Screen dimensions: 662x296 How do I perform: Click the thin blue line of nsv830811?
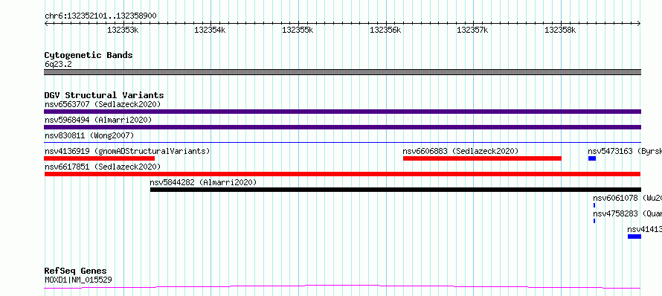tap(342, 143)
